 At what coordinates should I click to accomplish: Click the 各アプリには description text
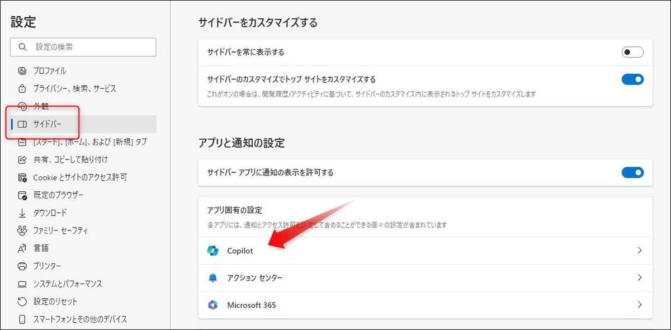coord(328,225)
